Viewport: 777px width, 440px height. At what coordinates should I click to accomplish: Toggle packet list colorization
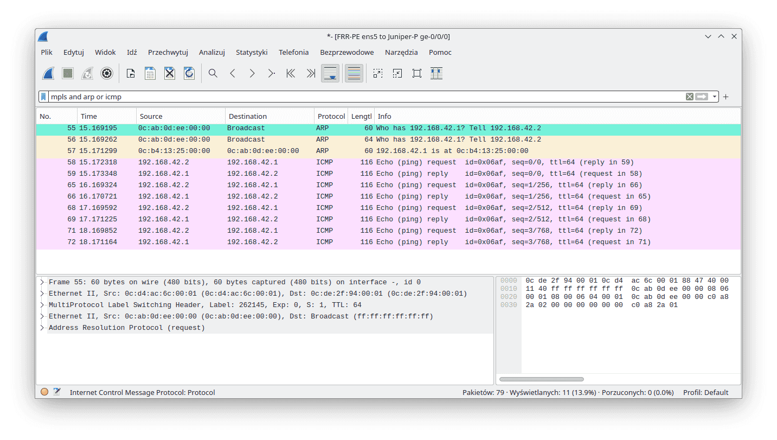tap(354, 73)
